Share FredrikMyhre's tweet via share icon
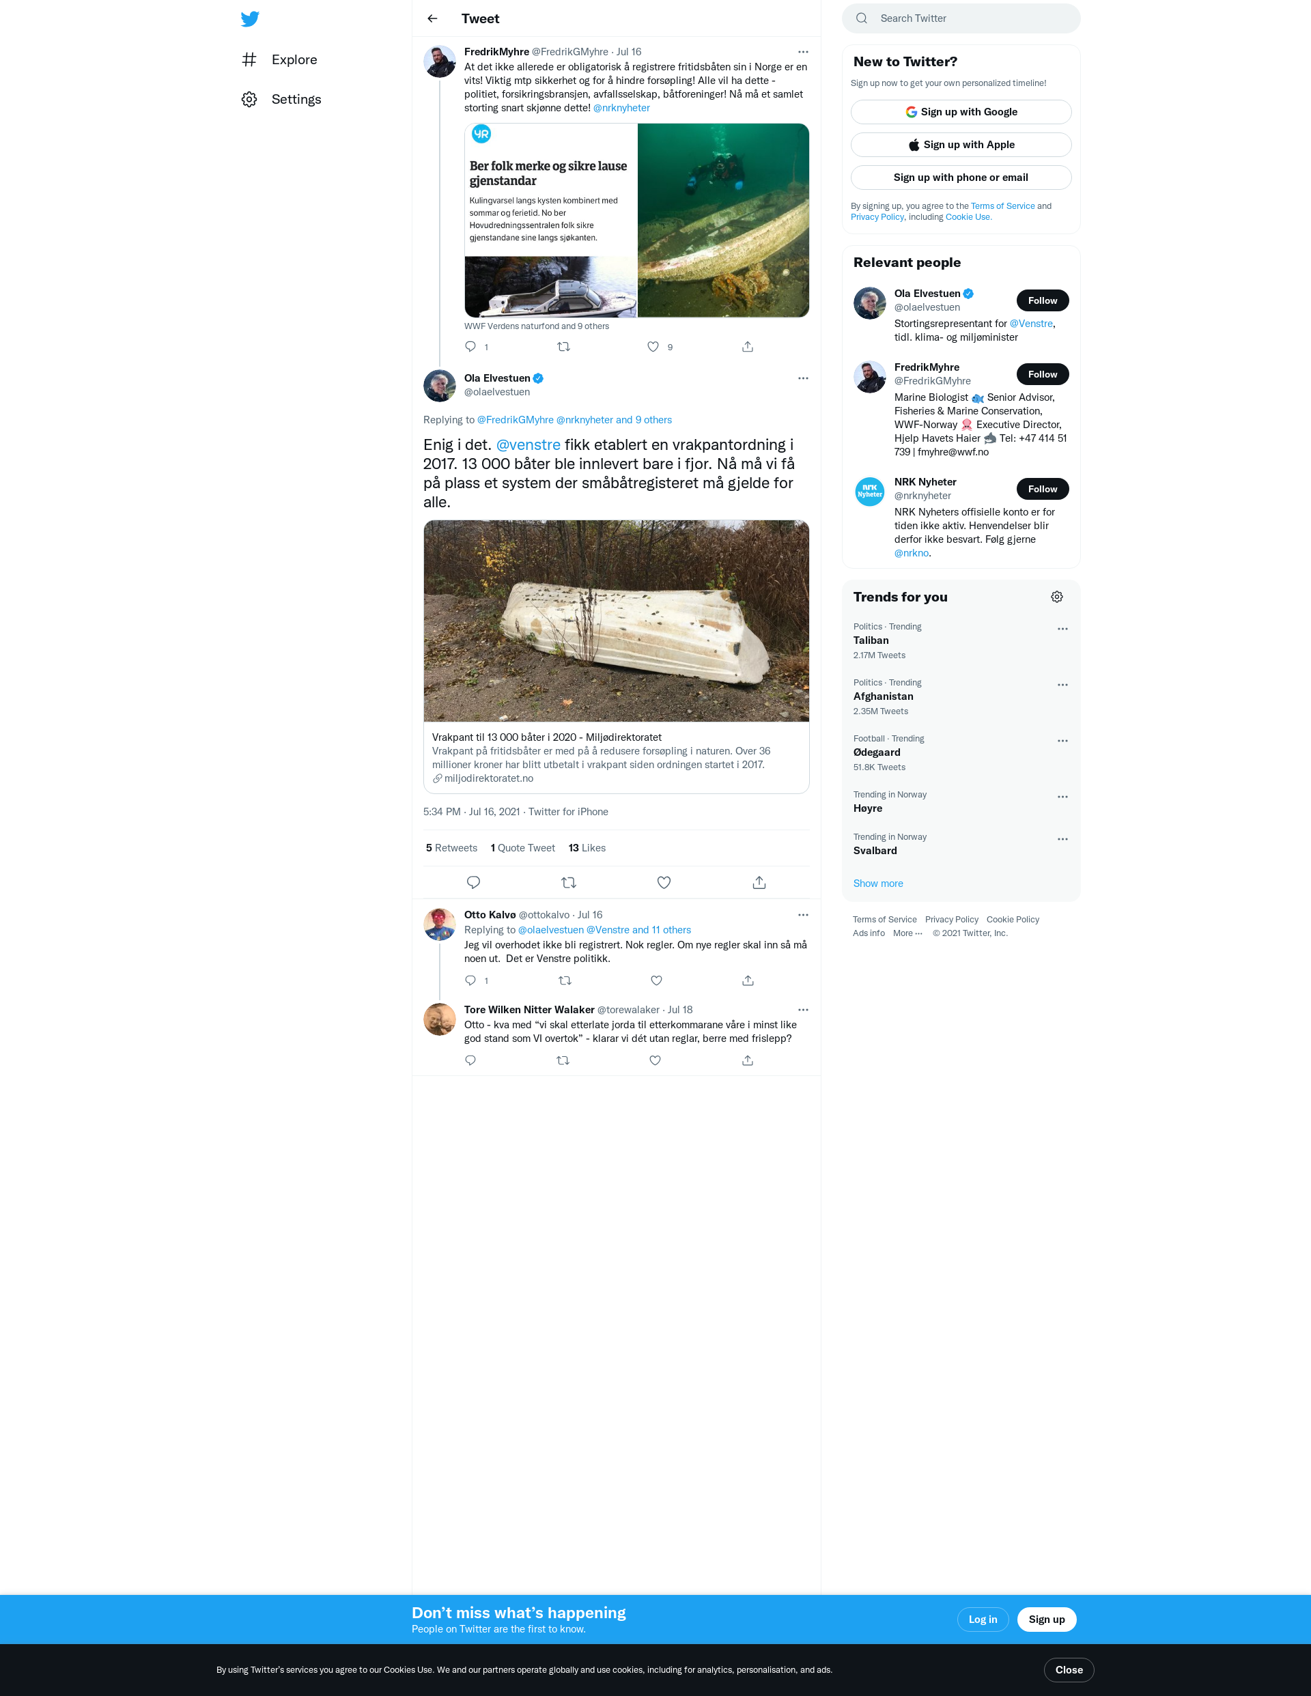The width and height of the screenshot is (1311, 1696). point(748,347)
